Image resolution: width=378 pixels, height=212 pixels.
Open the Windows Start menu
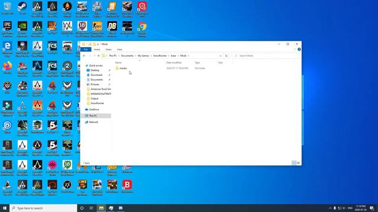(5, 208)
